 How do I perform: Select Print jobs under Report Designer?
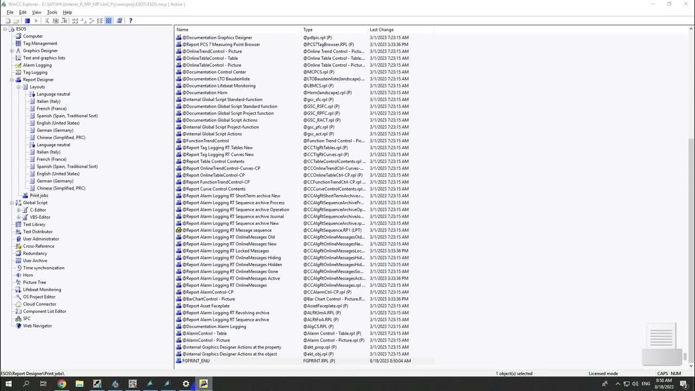(x=39, y=195)
